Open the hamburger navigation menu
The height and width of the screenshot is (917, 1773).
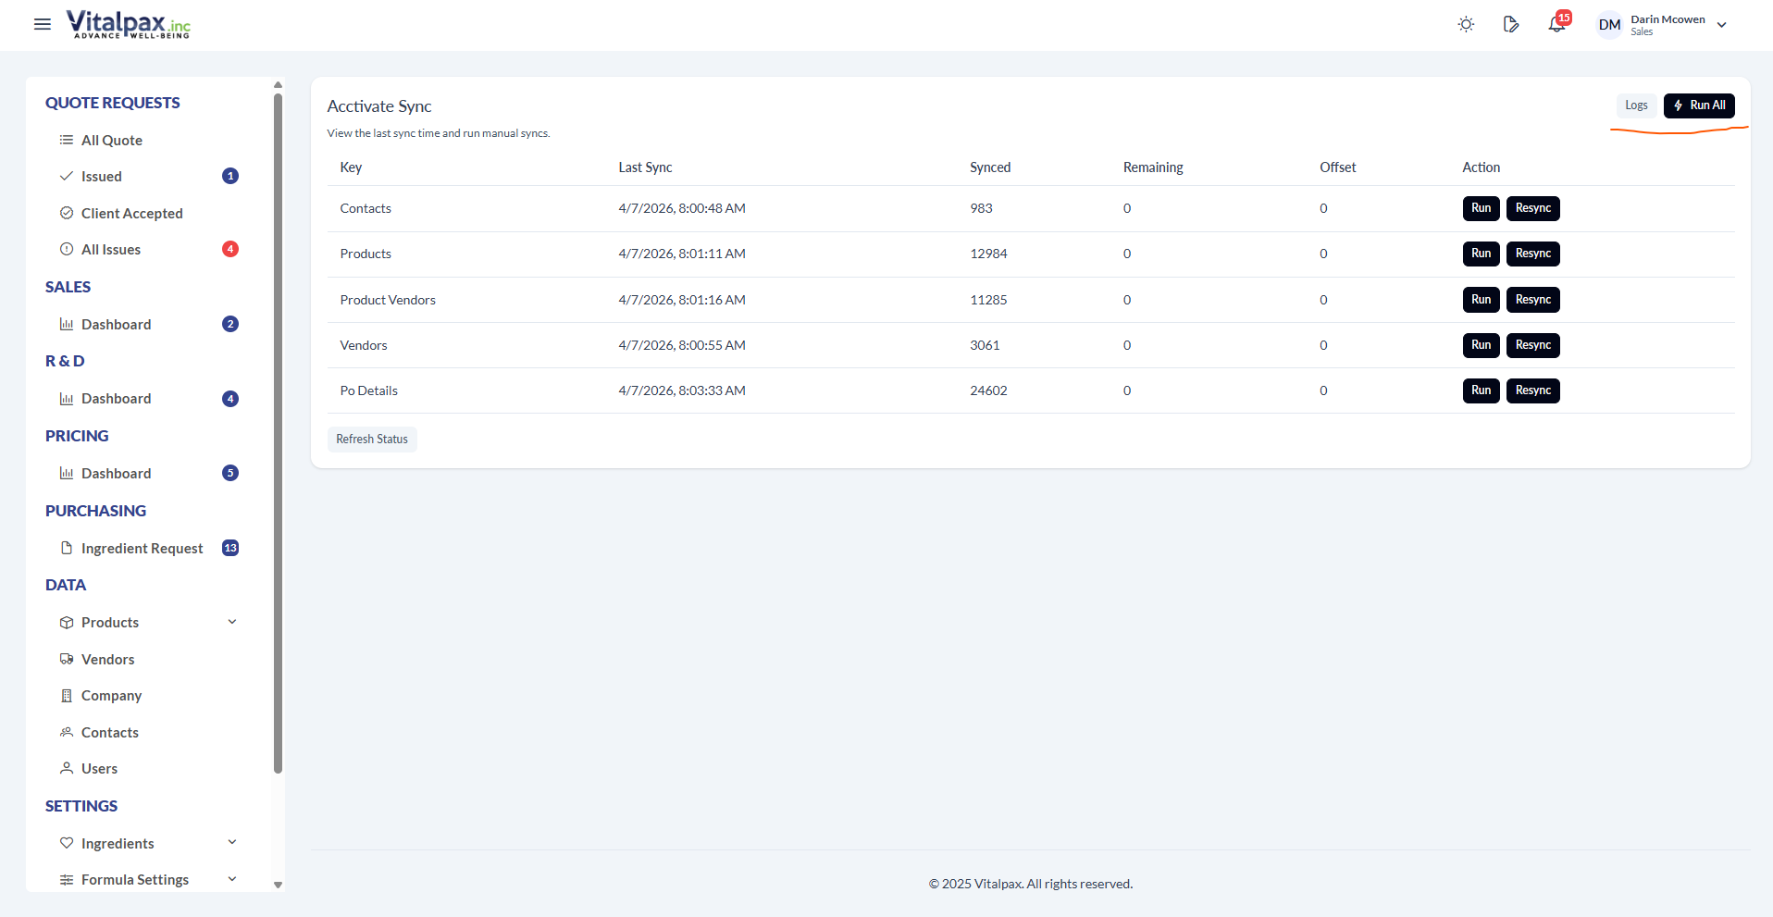(42, 24)
